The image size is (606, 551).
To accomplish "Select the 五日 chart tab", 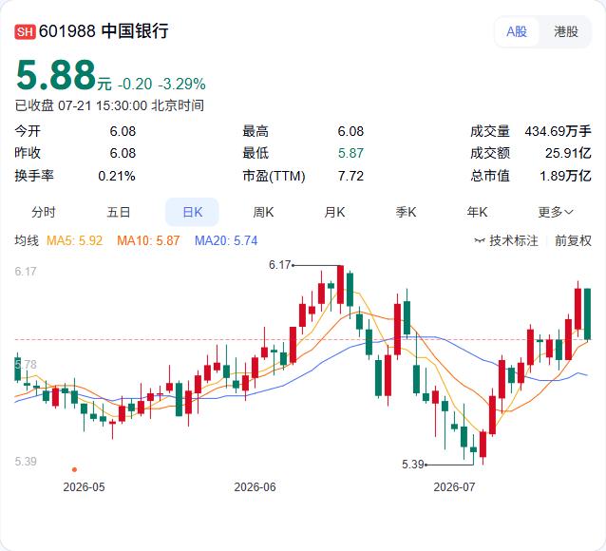I will click(x=119, y=212).
